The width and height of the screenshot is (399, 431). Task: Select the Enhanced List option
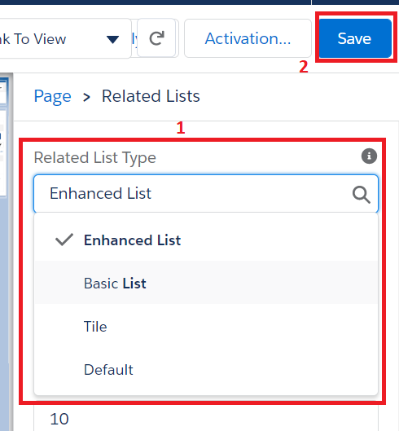206,240
